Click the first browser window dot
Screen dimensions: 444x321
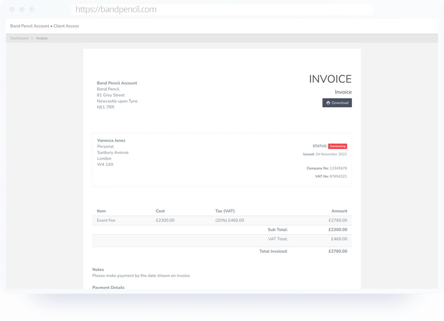coord(13,10)
